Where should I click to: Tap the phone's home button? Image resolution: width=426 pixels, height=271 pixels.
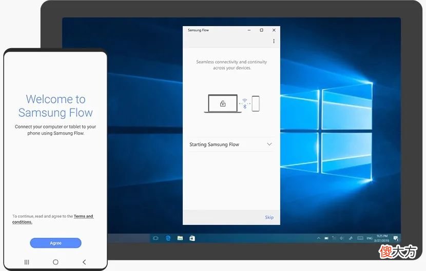point(56,262)
